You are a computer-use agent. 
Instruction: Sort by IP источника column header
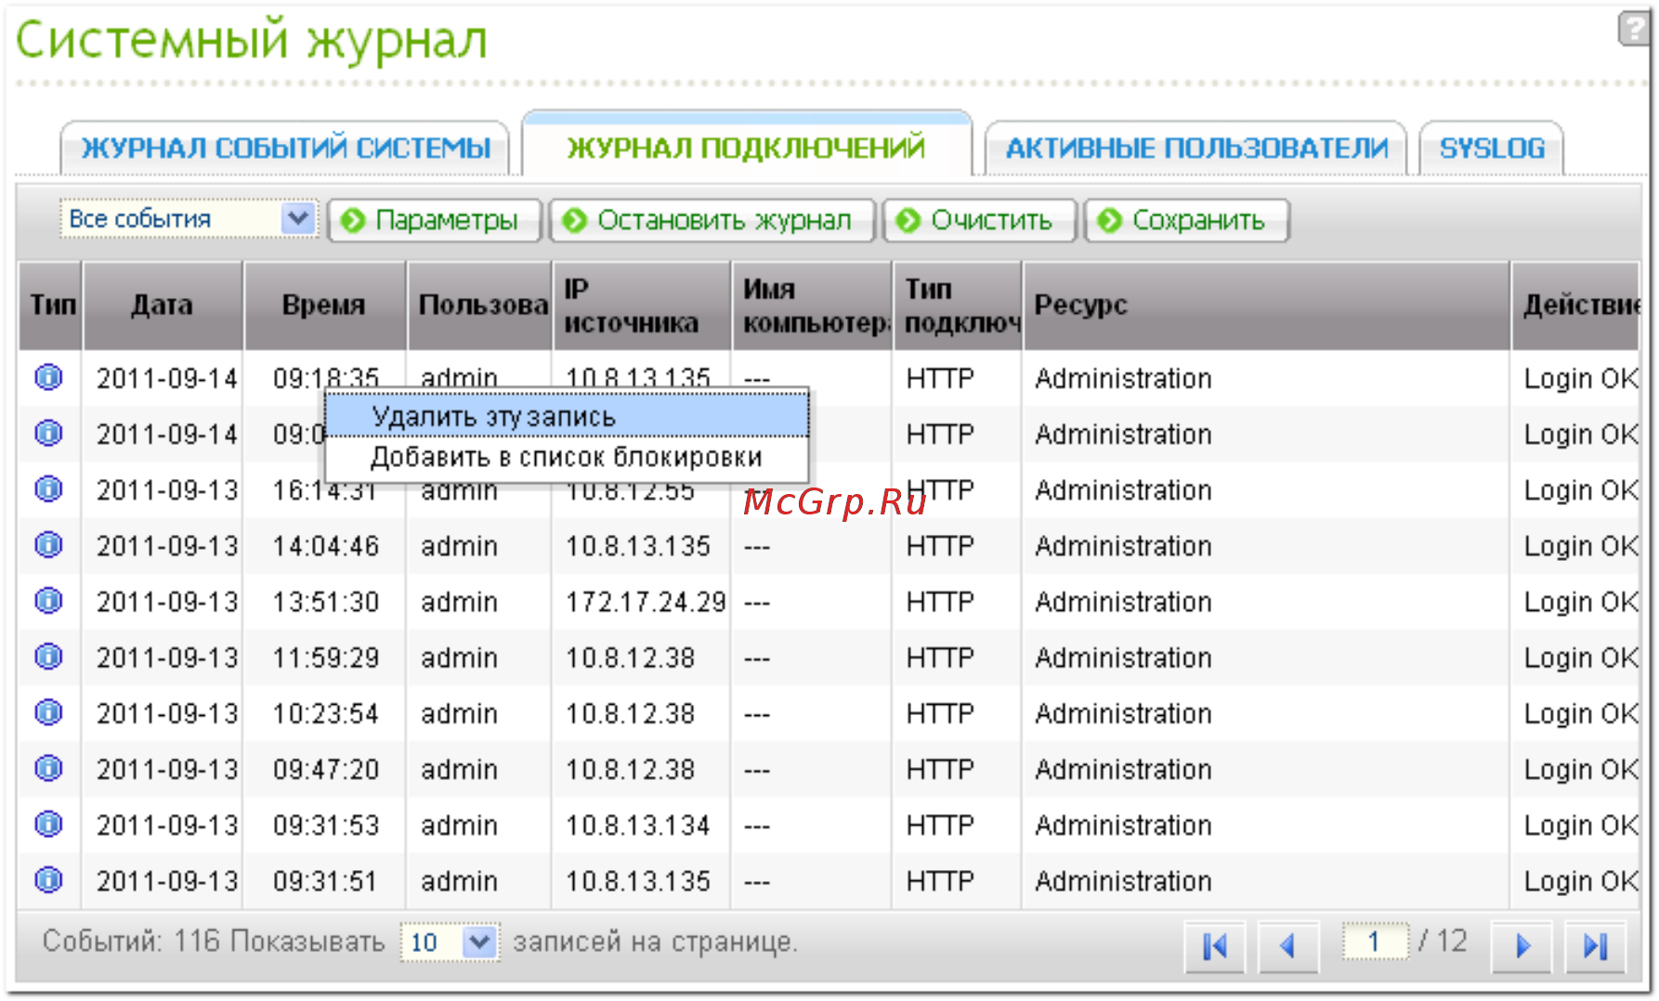pyautogui.click(x=643, y=305)
